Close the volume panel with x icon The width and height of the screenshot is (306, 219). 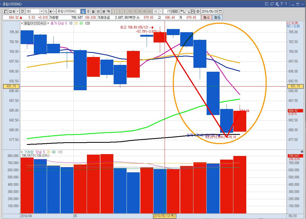(x=302, y=152)
